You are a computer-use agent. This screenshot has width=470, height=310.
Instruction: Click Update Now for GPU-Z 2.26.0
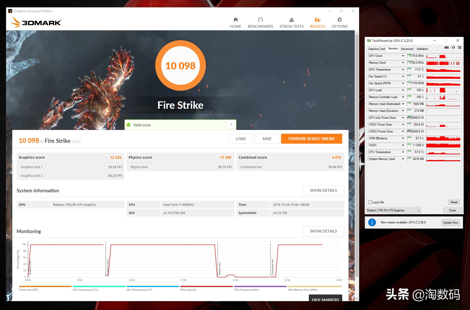click(x=450, y=222)
